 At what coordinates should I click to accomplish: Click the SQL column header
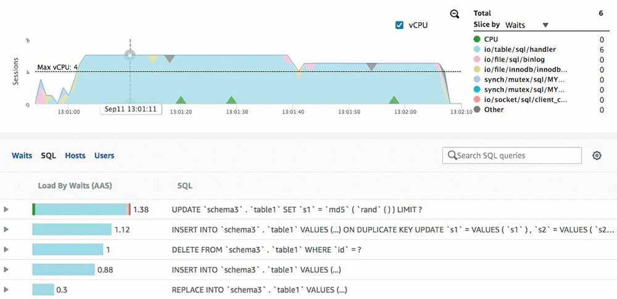[x=185, y=186]
